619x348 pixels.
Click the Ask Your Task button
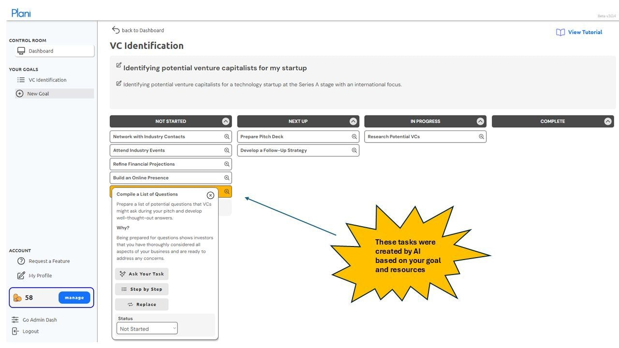coord(142,274)
